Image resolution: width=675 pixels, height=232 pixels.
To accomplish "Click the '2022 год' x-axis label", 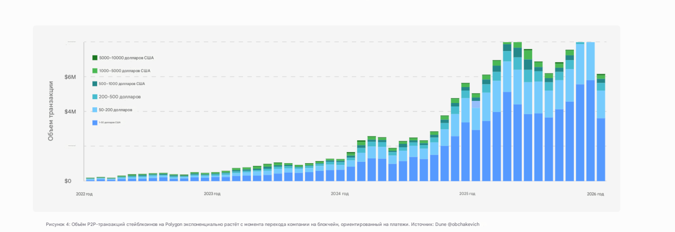I will 84,194.
